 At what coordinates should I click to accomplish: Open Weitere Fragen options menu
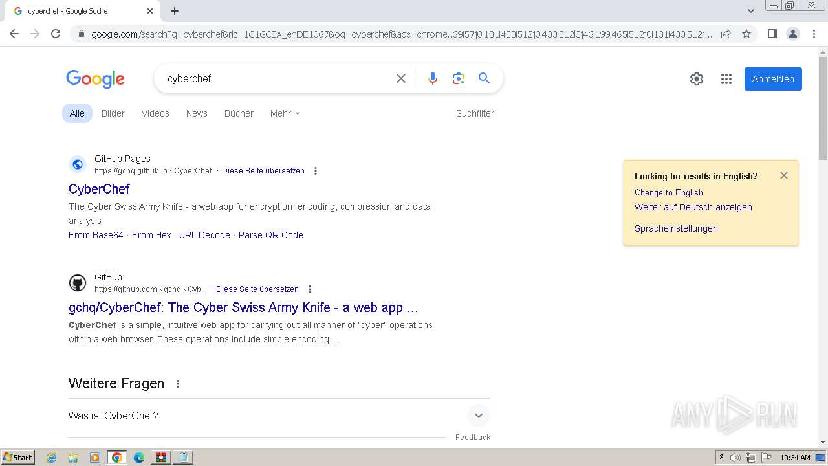(x=178, y=384)
